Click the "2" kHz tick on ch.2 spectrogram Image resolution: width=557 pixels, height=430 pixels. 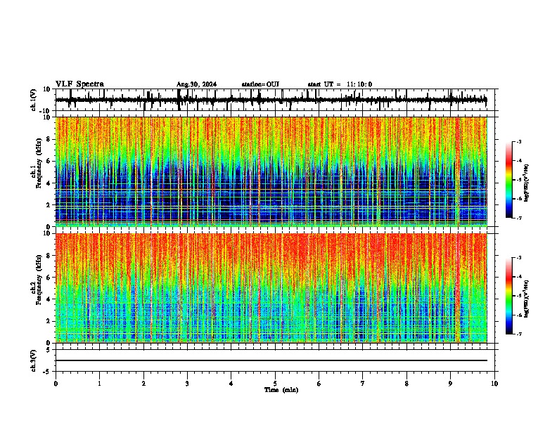click(49, 321)
